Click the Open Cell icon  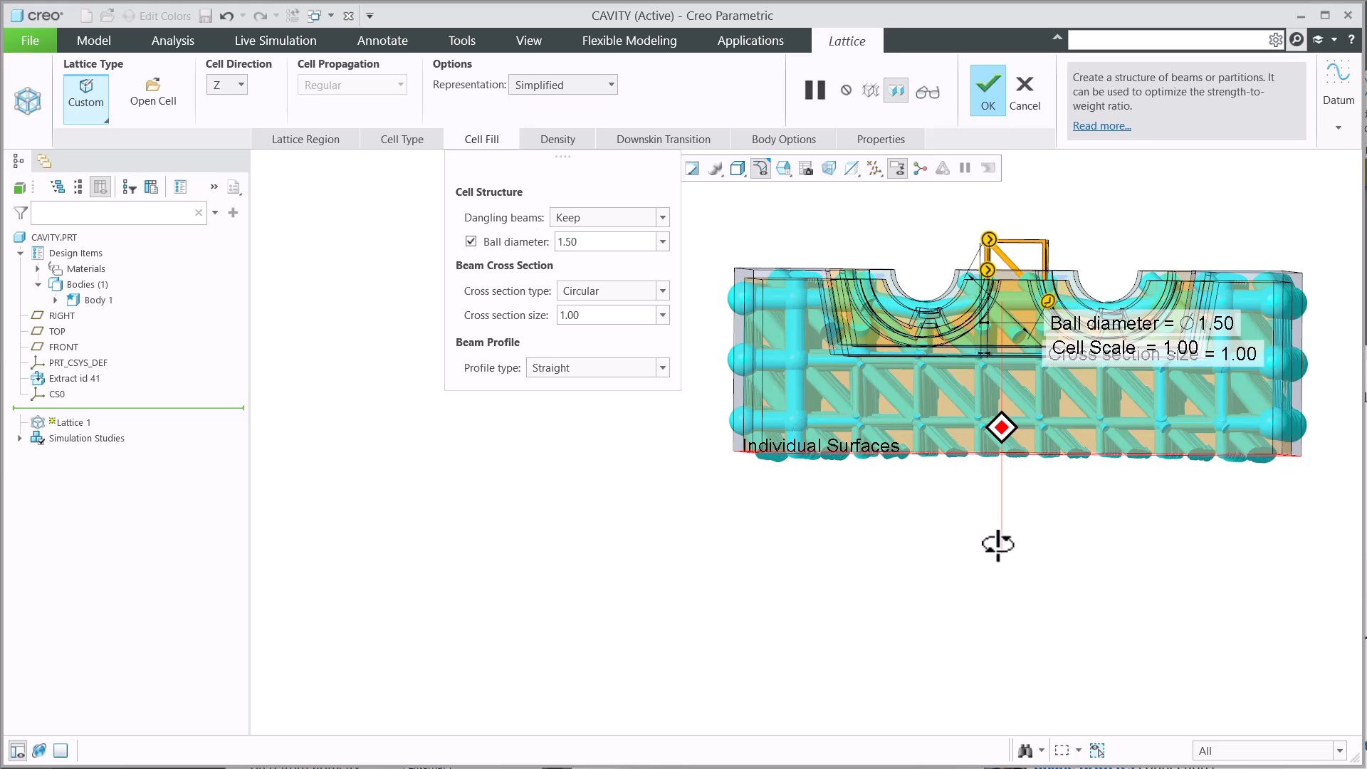pyautogui.click(x=153, y=85)
